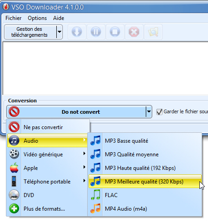The width and height of the screenshot is (208, 222).
Task: Click the stop download toolbar icon
Action: 115,32
